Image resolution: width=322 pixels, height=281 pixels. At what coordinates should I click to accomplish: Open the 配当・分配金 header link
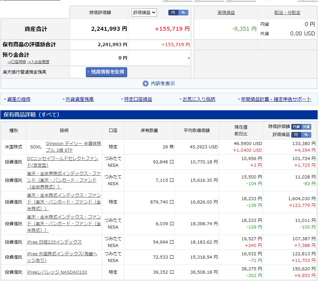click(x=287, y=12)
